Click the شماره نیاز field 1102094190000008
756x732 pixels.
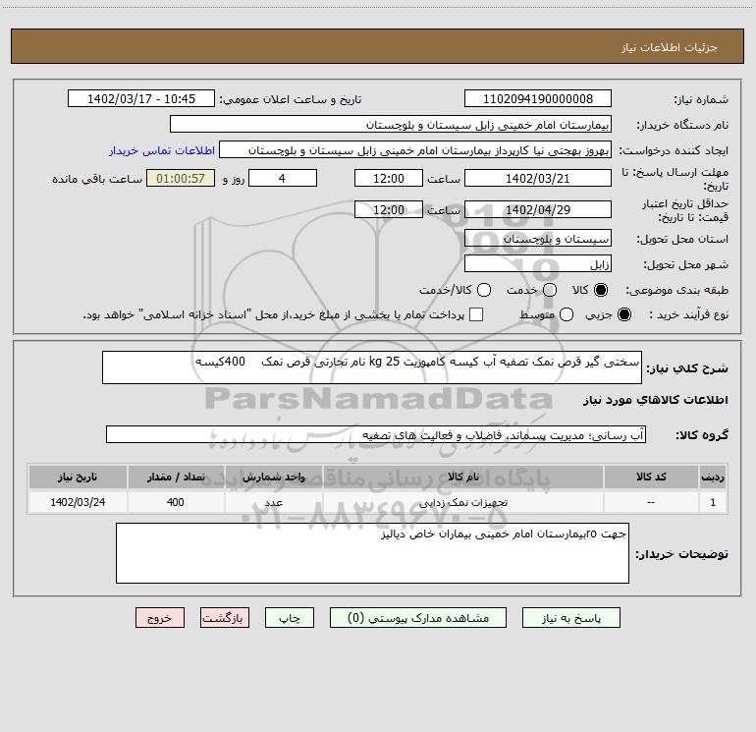538,99
